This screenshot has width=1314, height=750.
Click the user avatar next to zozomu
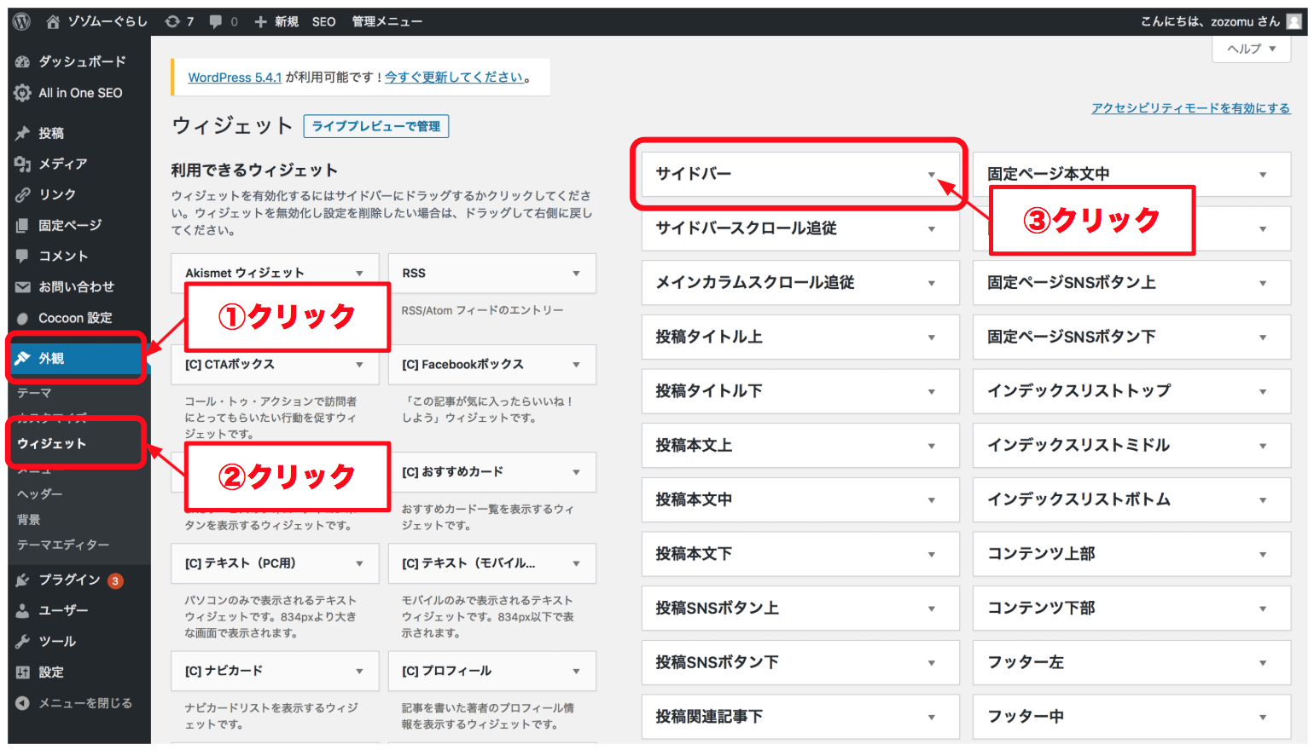(x=1294, y=21)
